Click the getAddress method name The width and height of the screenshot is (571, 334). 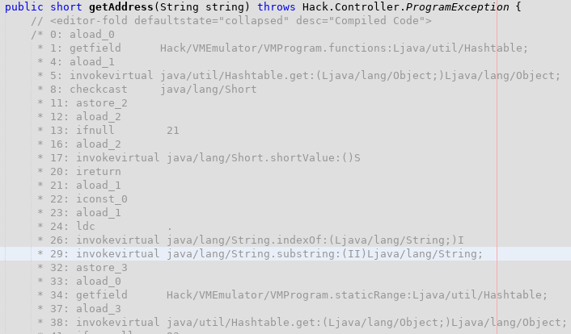(121, 7)
